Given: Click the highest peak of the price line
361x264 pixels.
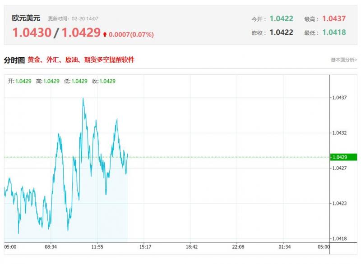Looking at the screenshot, I should click(83, 98).
